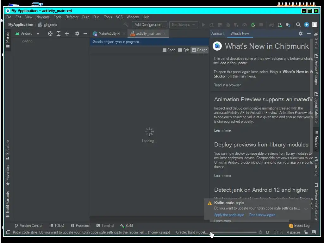Click the Stop square icon
Screen dimensions: 324x243
[x=261, y=25]
